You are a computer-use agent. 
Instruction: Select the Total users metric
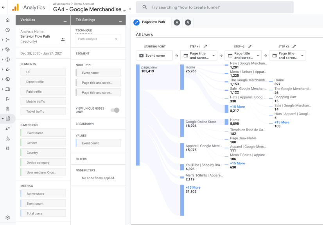coord(43,214)
